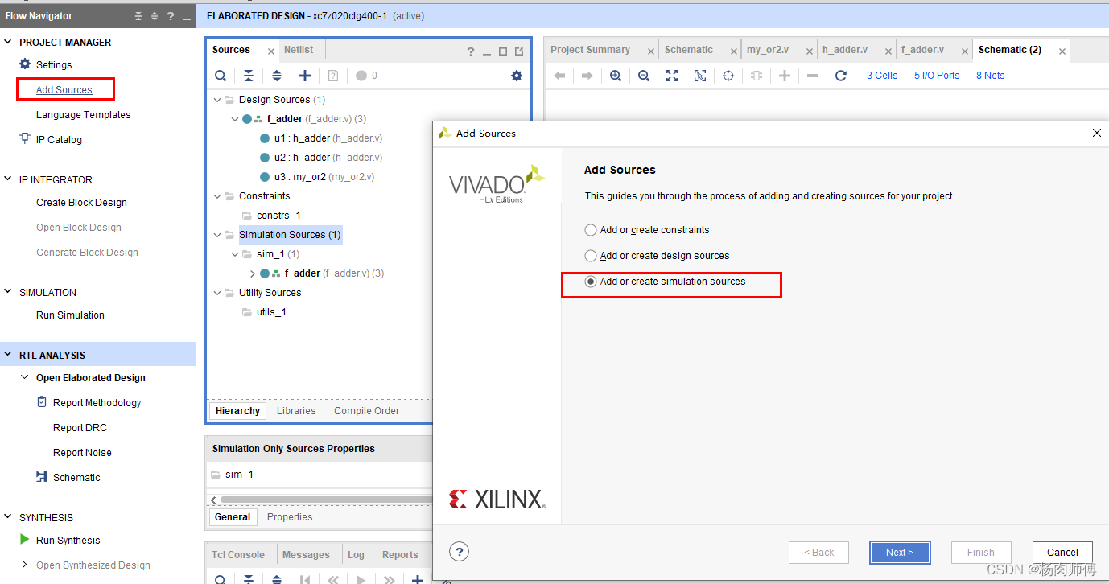The height and width of the screenshot is (584, 1109).
Task: Click the auto-fit selection crosshair icon
Action: coord(728,76)
